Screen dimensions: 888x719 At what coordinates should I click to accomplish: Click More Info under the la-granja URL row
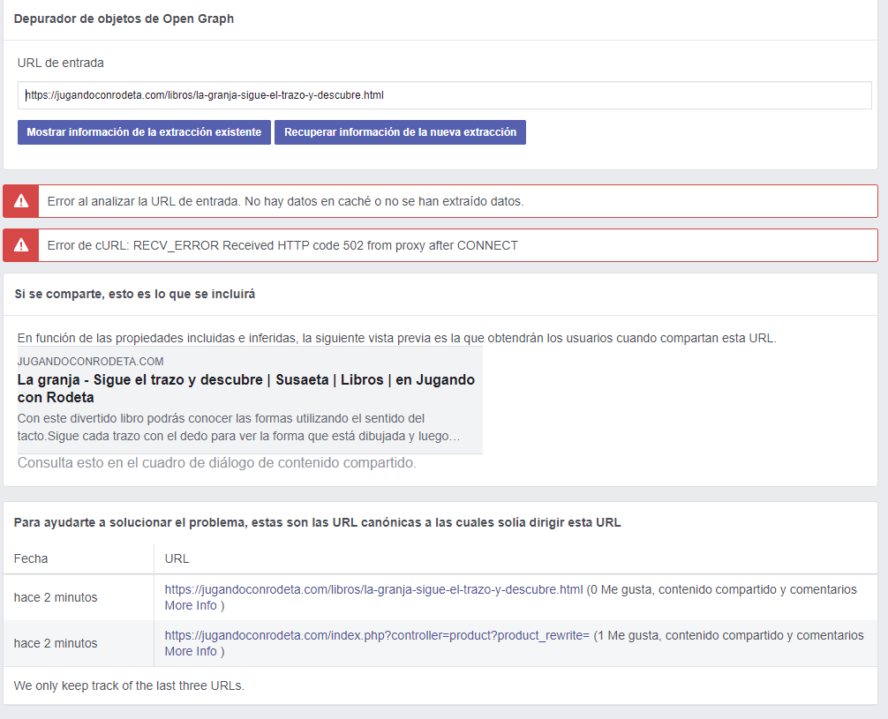pyautogui.click(x=191, y=605)
